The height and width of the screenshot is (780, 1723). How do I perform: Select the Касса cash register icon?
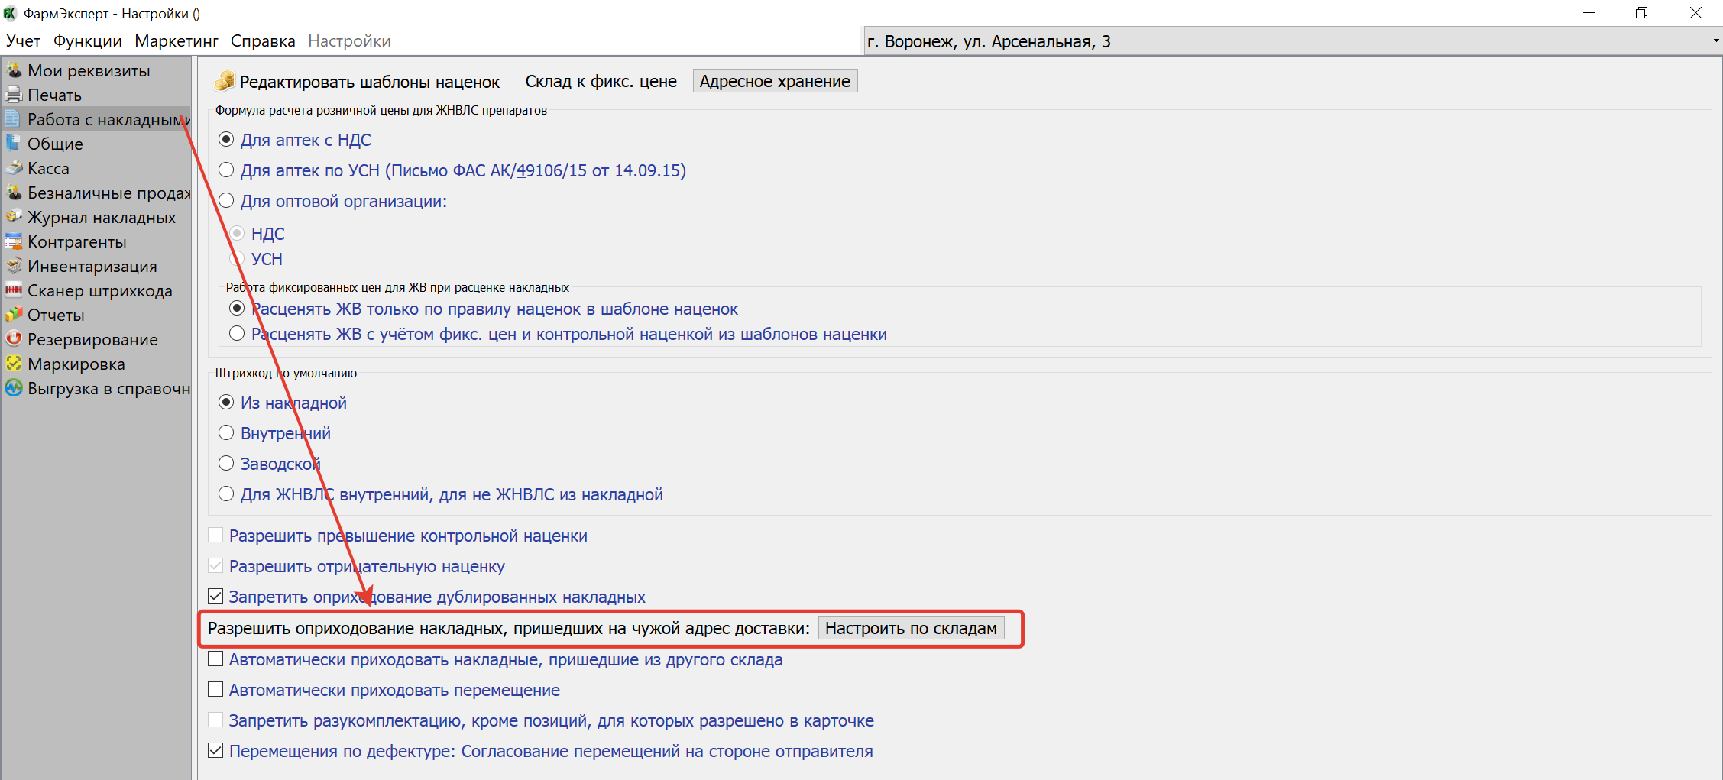(14, 168)
